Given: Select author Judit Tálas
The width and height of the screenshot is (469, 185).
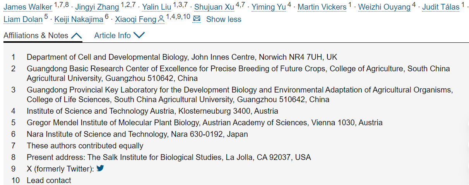Looking at the screenshot, I should (441, 7).
